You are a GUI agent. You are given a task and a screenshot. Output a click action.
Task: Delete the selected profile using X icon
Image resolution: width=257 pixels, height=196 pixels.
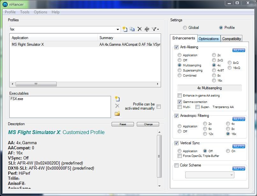(x=139, y=29)
